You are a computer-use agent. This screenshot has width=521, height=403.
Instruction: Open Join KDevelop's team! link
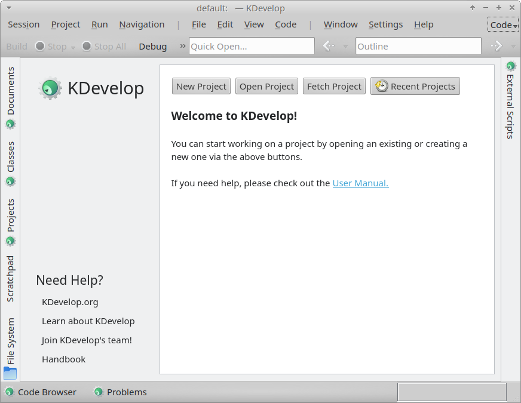point(87,340)
